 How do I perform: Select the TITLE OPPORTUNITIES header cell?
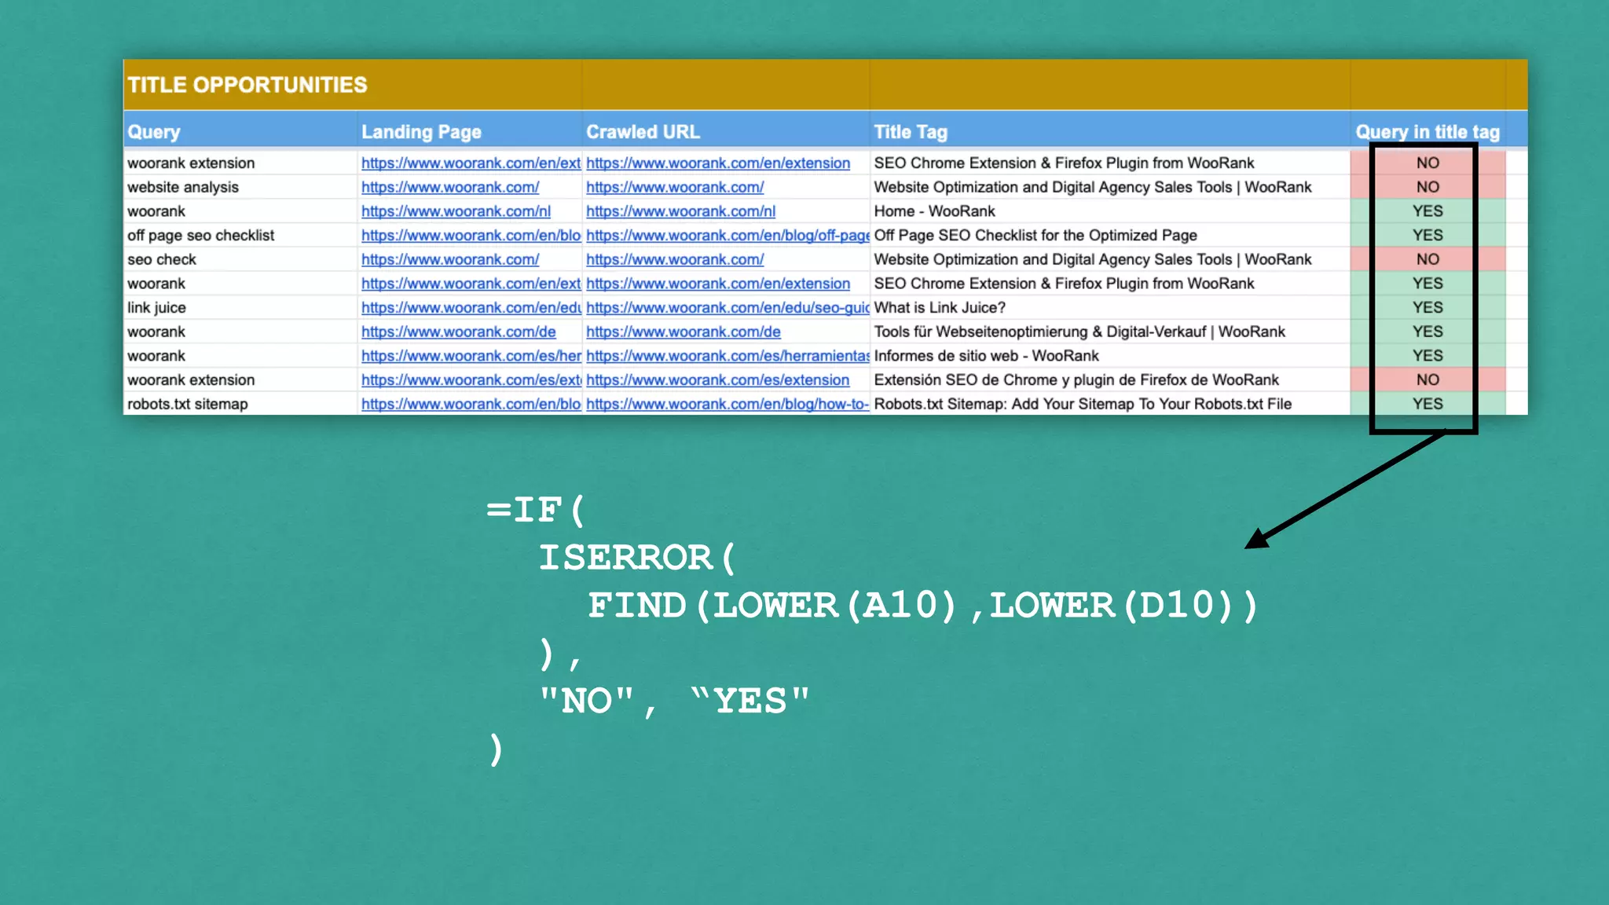point(352,85)
